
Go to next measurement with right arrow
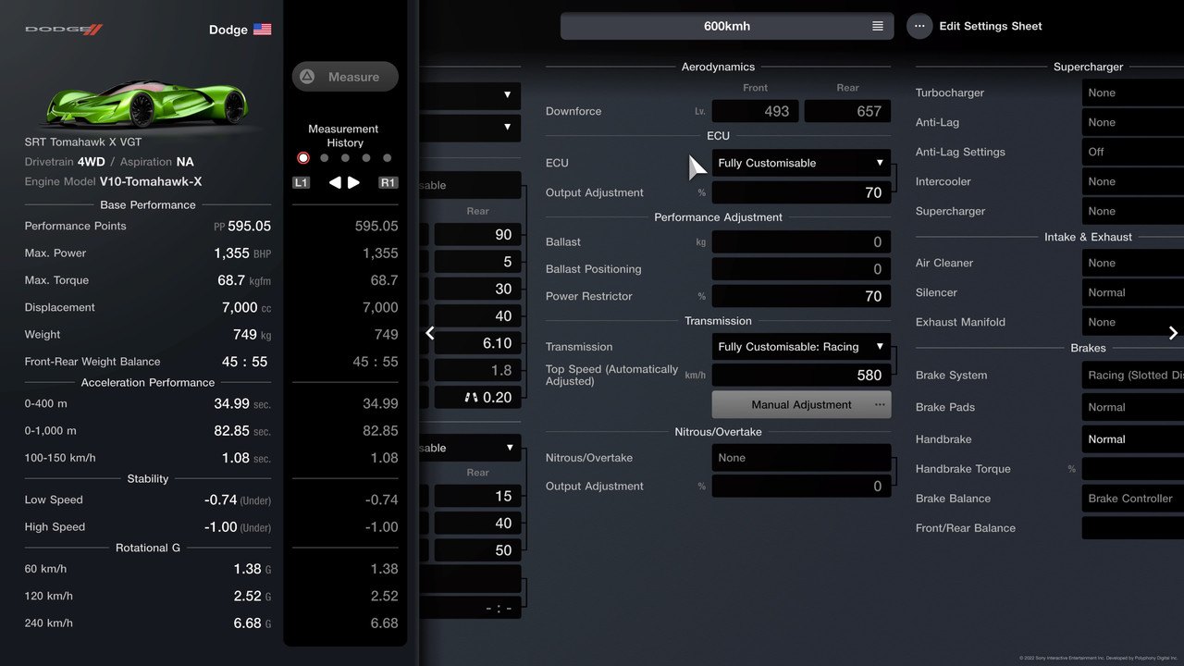(x=353, y=183)
